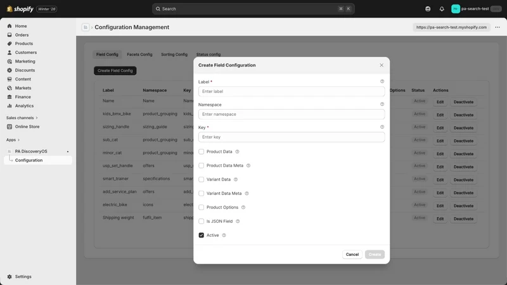The height and width of the screenshot is (285, 507).
Task: Show help for Product Data option
Action: (237, 151)
